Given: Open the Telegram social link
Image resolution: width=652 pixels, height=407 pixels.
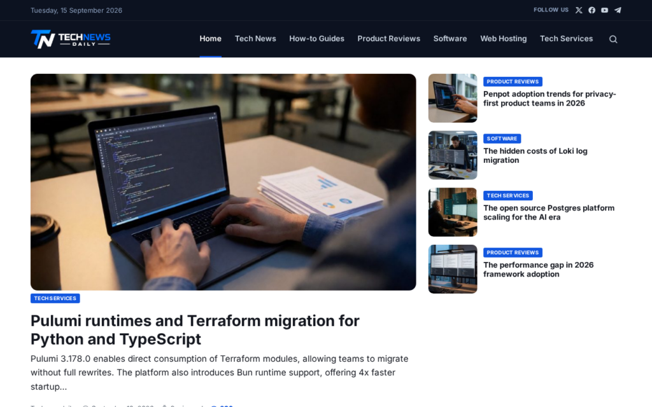Looking at the screenshot, I should click(x=618, y=10).
